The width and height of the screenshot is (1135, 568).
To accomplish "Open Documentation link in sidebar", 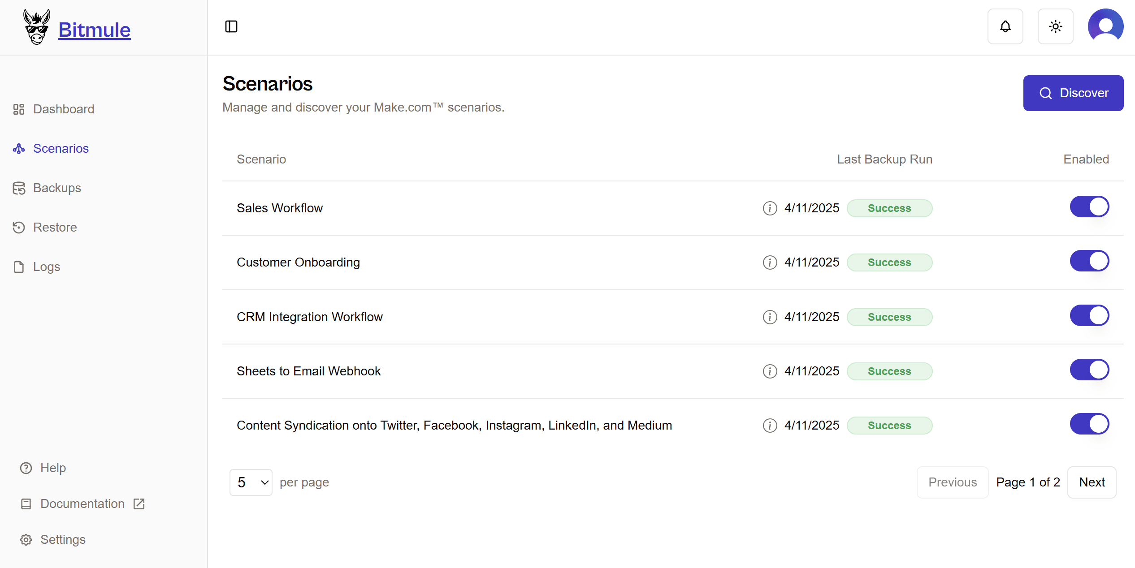I will 82,504.
